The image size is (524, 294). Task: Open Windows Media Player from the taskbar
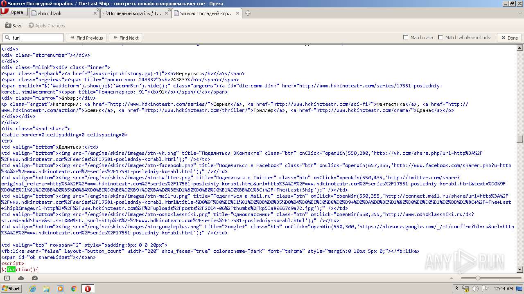[60, 289]
